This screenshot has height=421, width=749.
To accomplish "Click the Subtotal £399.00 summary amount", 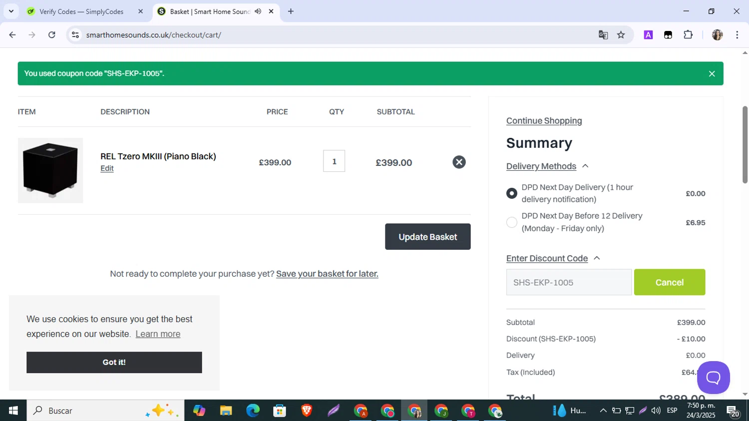I will tap(691, 323).
